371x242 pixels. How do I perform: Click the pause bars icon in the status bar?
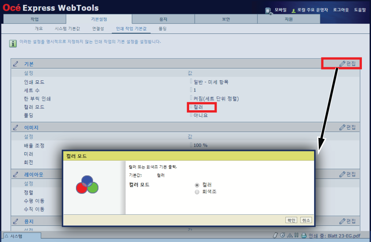297,235
